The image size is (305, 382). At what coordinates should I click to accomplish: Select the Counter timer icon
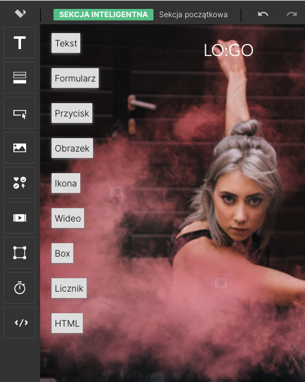tap(20, 288)
